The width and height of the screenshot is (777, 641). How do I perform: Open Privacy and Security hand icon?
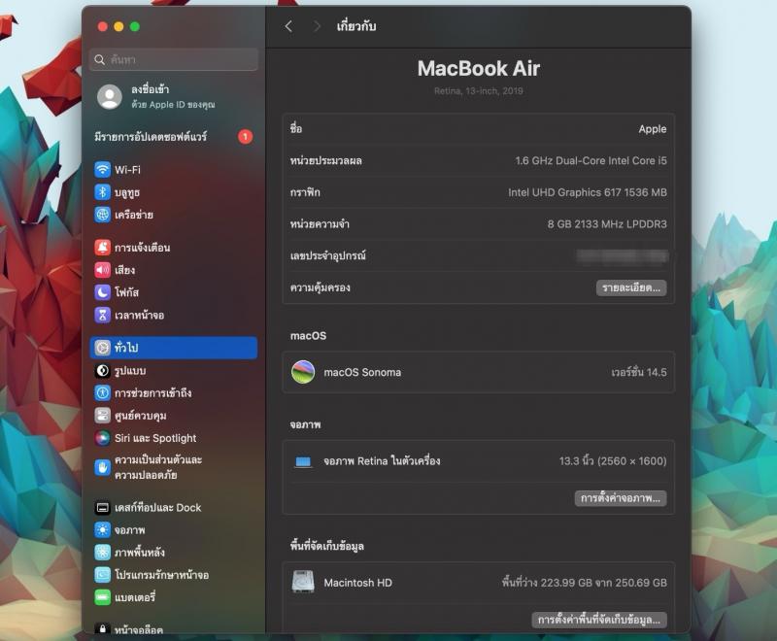103,467
